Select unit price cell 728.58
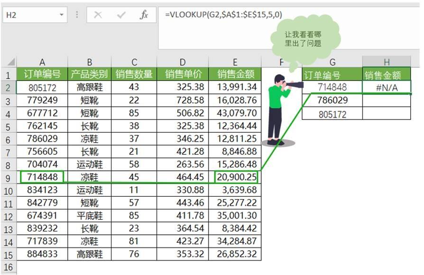424x275 pixels. pos(183,101)
